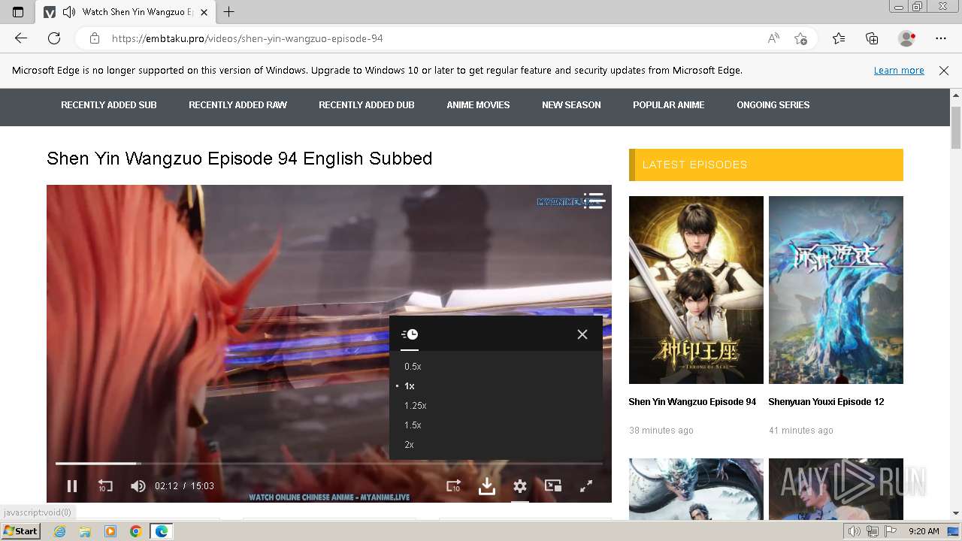
Task: Launch Internet Explorer from the taskbar
Action: pos(60,531)
